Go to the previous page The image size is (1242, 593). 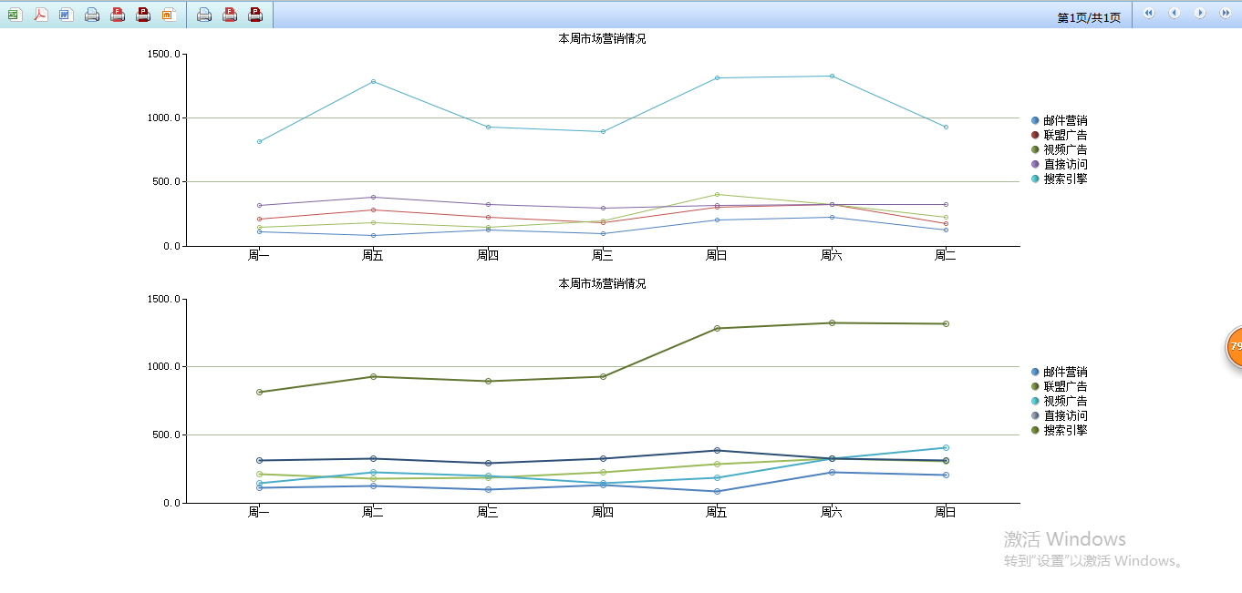(x=1175, y=13)
